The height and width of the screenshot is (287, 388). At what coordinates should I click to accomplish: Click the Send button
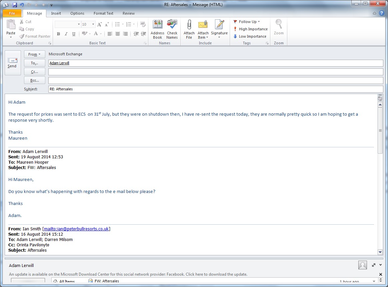pyautogui.click(x=12, y=63)
